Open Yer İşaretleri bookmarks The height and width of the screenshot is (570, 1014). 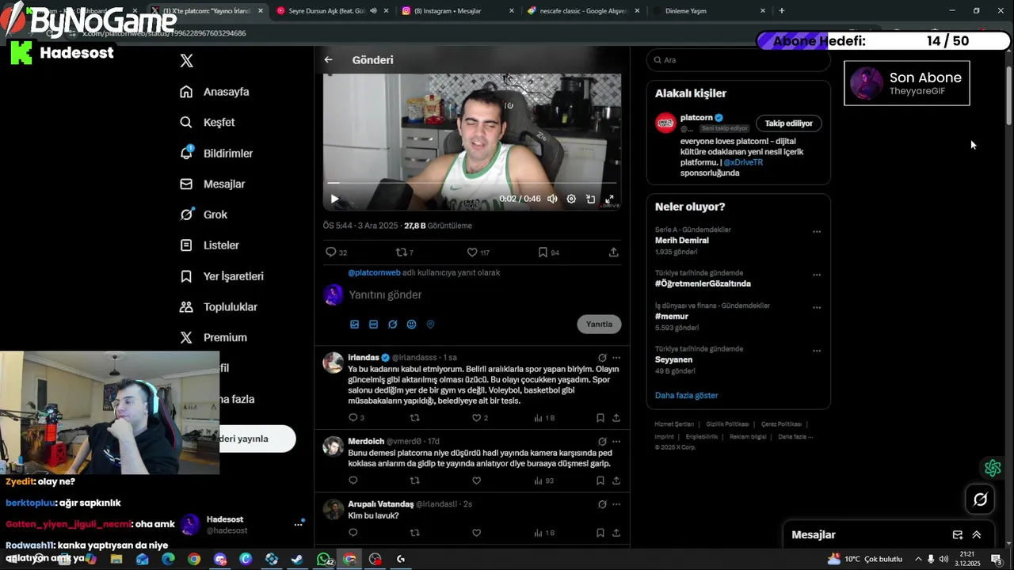pos(221,276)
